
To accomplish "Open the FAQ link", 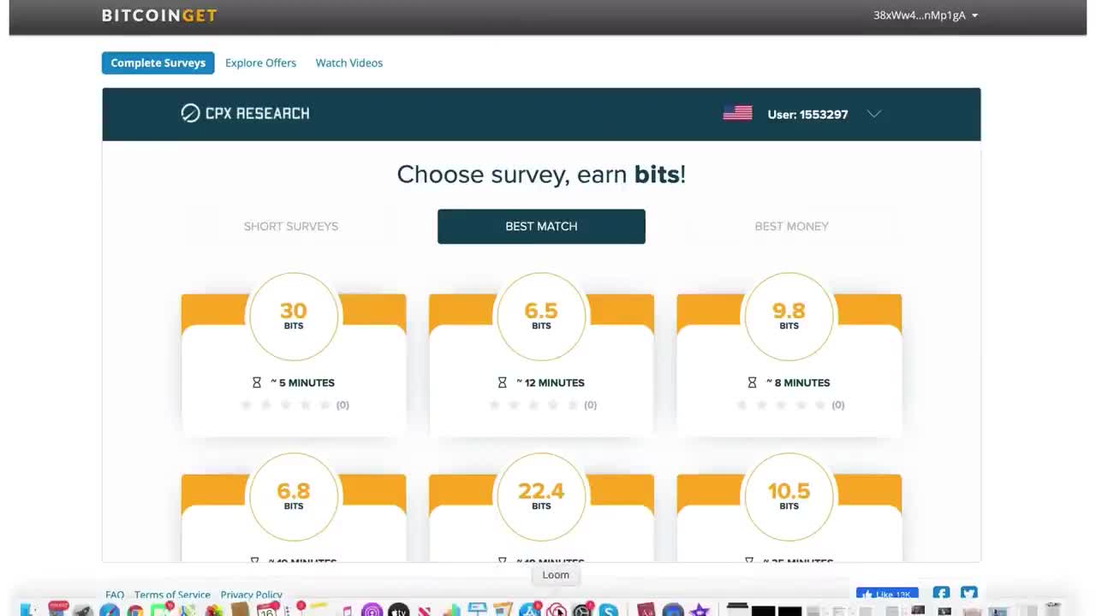I will (x=115, y=595).
